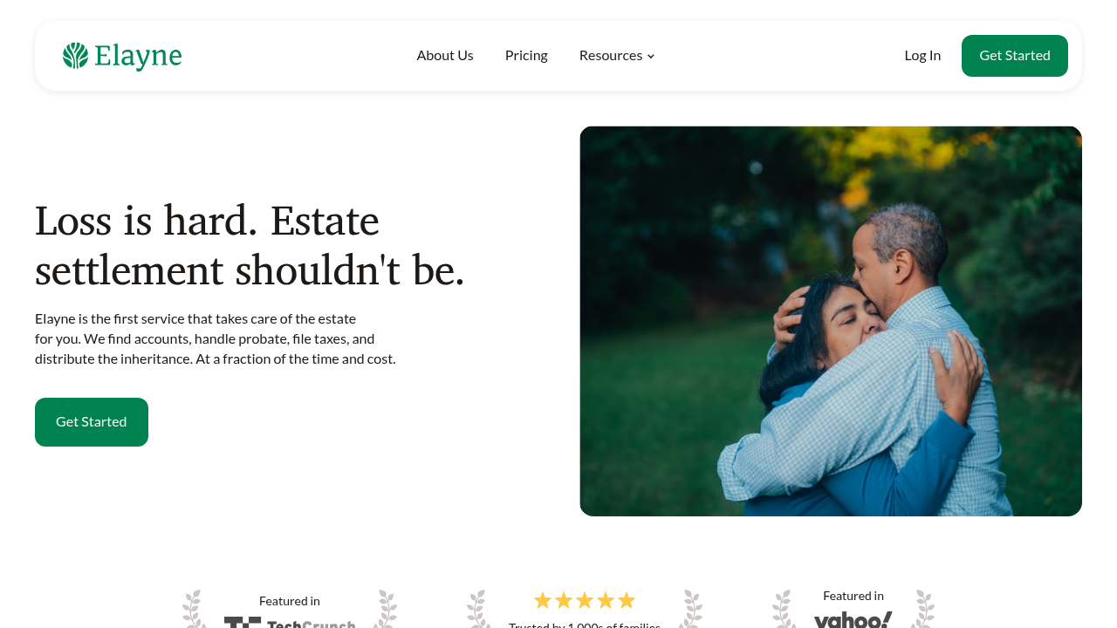Open the Log In link
Image resolution: width=1117 pixels, height=628 pixels.
point(922,55)
